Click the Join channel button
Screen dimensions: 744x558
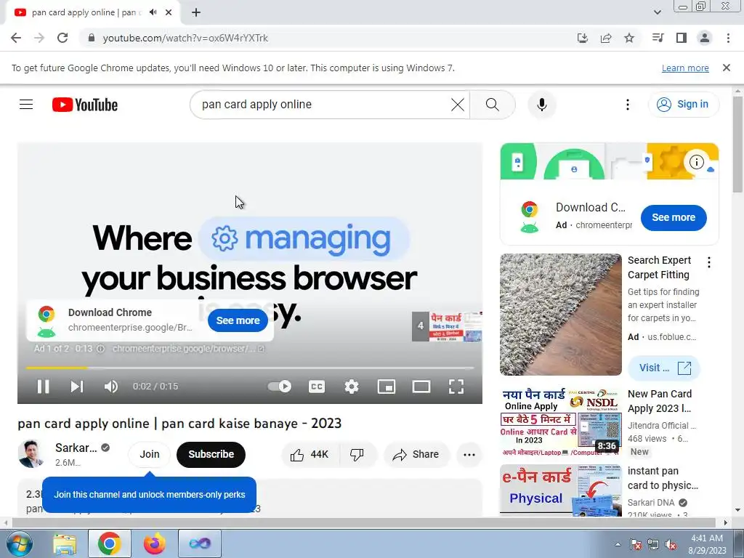(x=150, y=454)
